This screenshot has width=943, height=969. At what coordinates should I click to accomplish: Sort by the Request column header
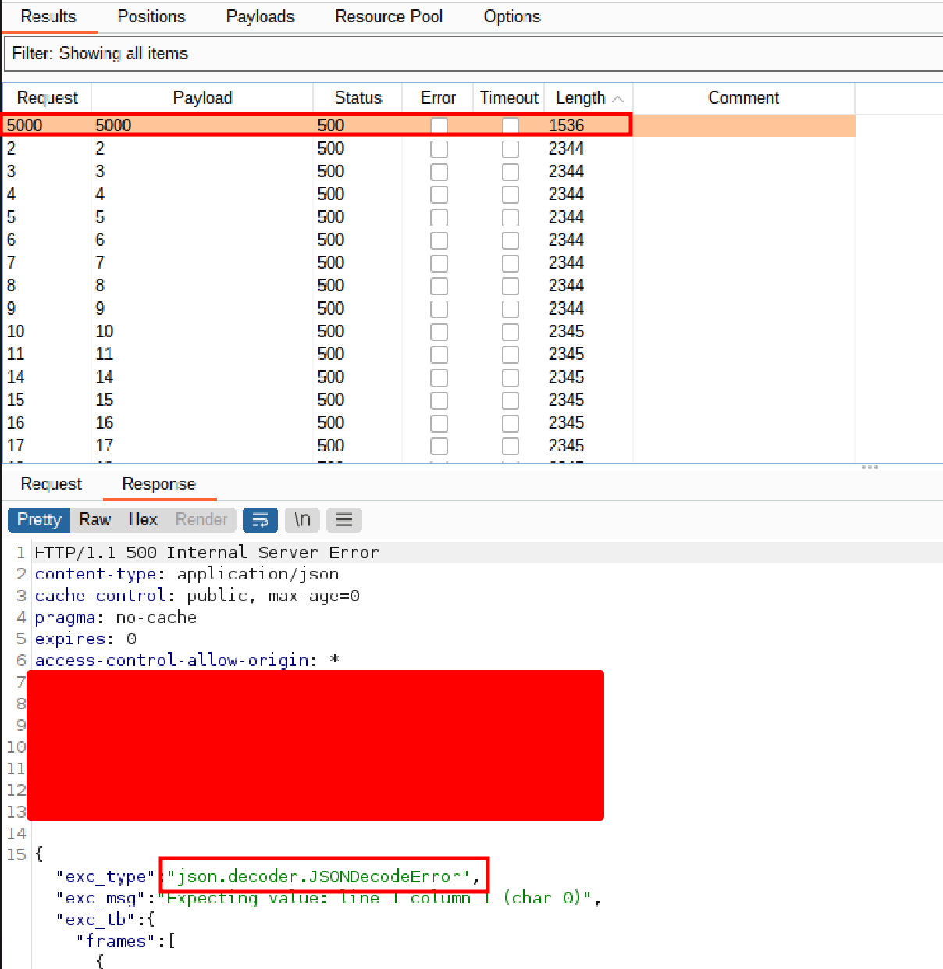[x=48, y=98]
